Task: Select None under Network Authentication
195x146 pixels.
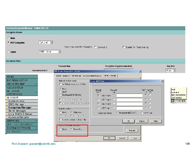Action: [x=61, y=89]
